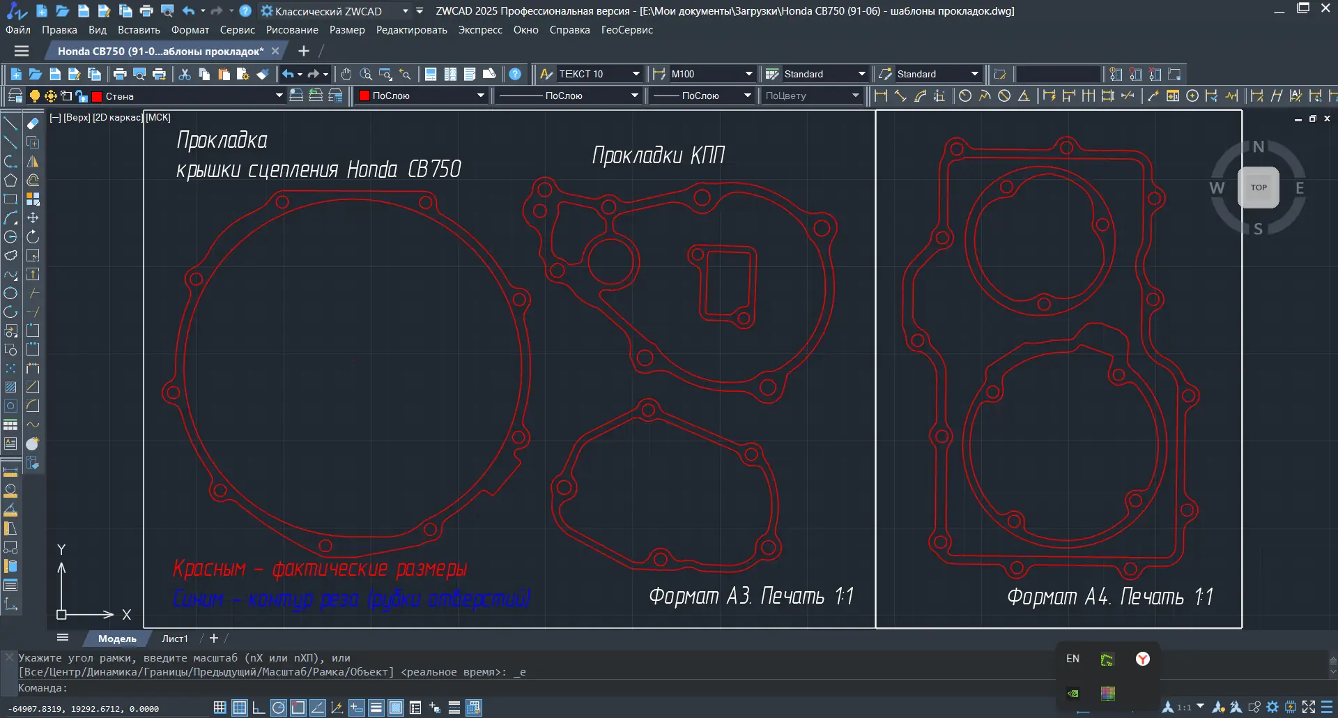Toggle Polar tracking in status bar
Screen dimensions: 1338x718
tap(278, 708)
